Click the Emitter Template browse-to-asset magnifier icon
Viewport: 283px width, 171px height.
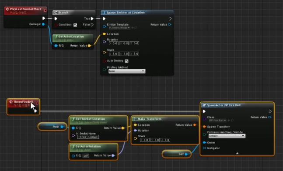(x=136, y=28)
